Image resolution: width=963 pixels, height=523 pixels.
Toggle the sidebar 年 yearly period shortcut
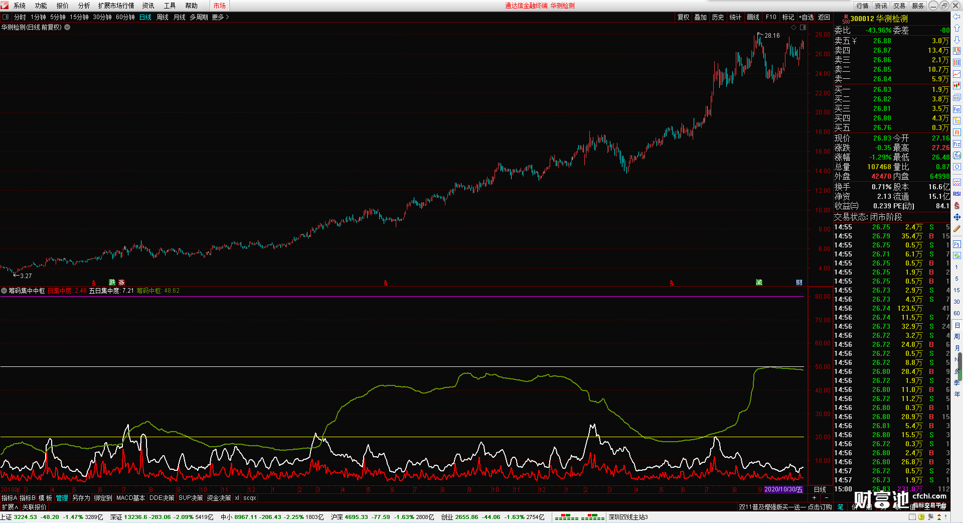tap(956, 394)
